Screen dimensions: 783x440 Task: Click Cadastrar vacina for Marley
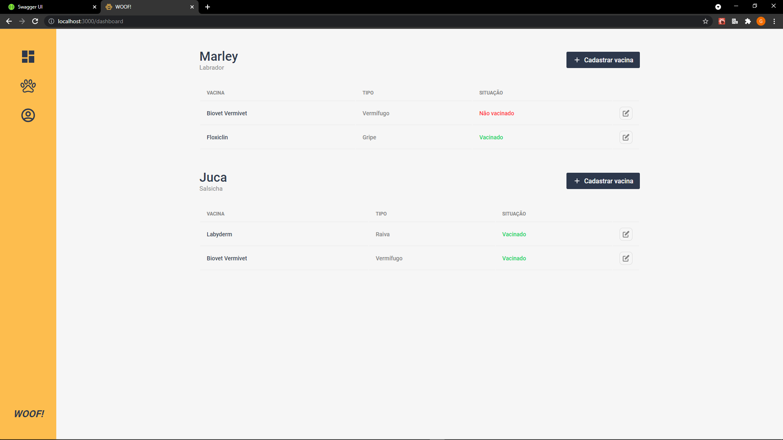(x=603, y=60)
